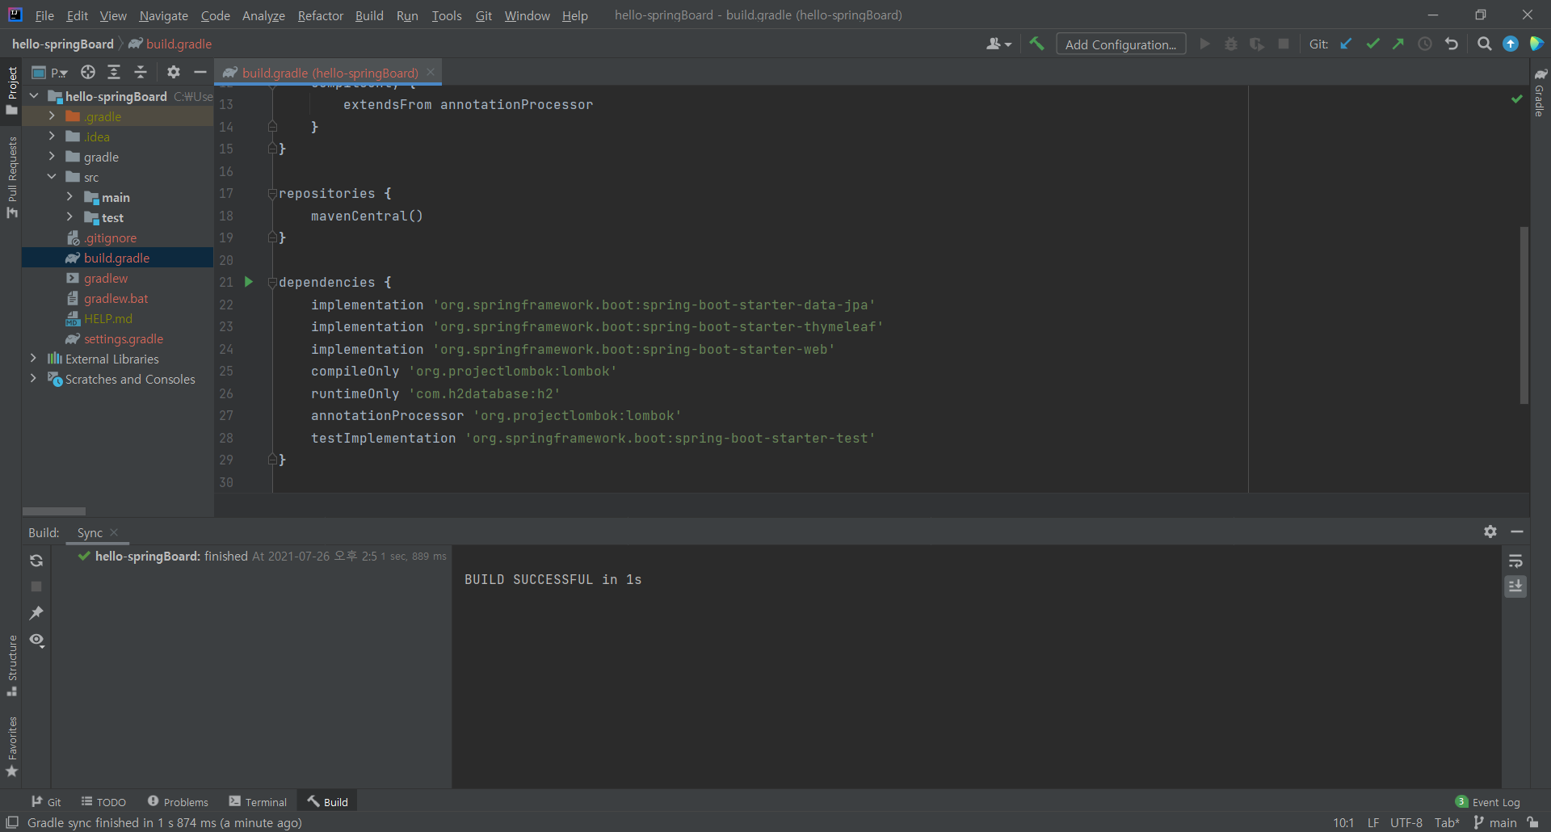Toggle the read-only lock icon in status bar
1551x832 pixels.
[x=1533, y=822]
